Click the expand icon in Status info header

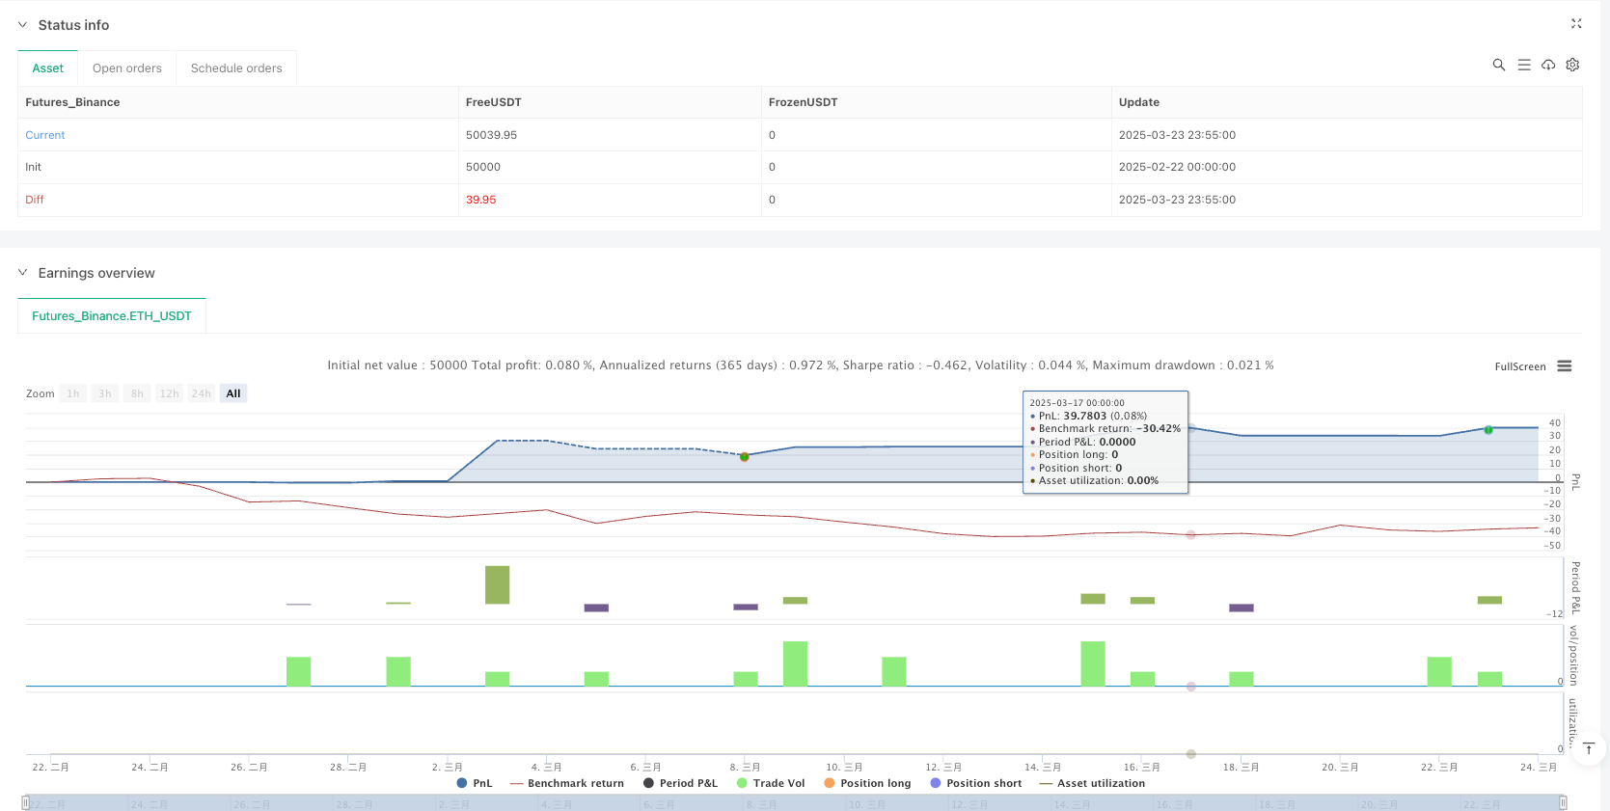(x=1576, y=23)
